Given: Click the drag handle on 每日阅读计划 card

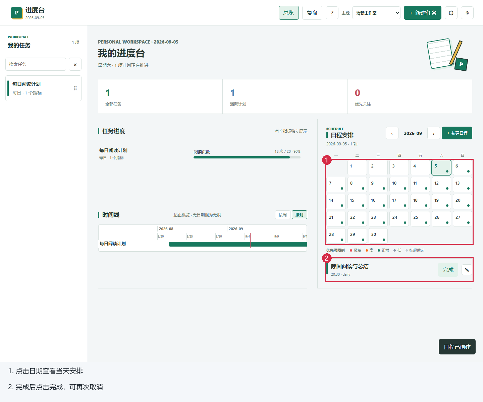Looking at the screenshot, I should 75,88.
